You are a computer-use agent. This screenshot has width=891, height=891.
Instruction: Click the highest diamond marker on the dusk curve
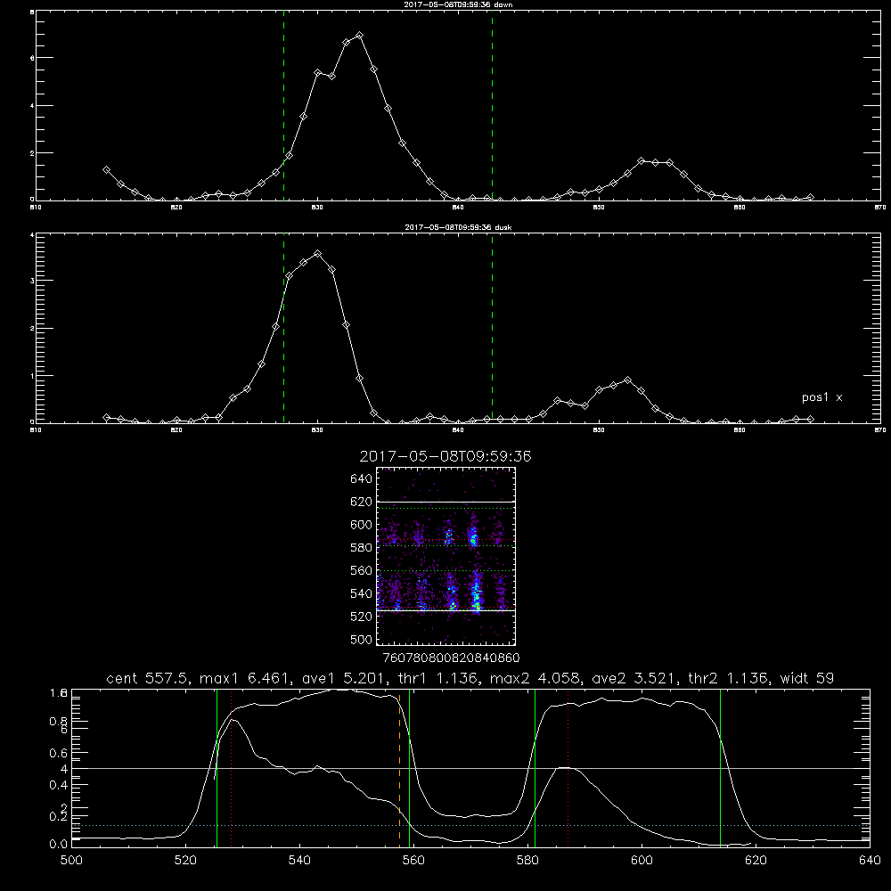(318, 253)
